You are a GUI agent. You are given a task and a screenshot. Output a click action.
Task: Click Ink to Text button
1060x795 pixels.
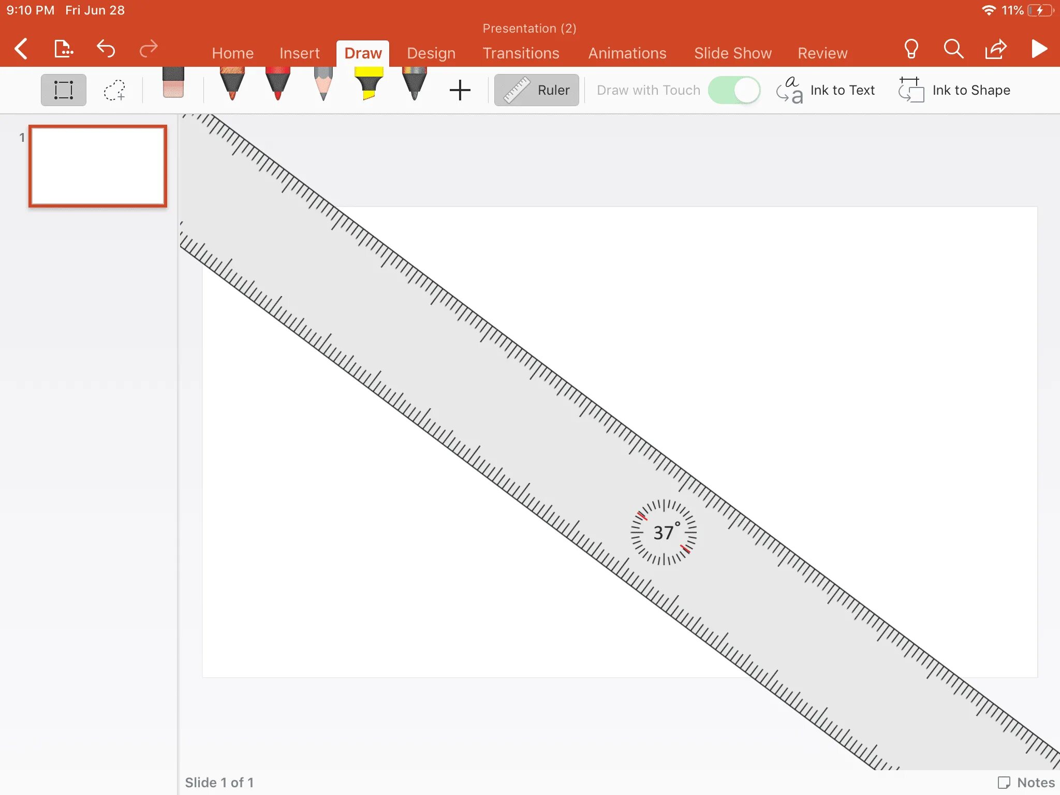(826, 90)
